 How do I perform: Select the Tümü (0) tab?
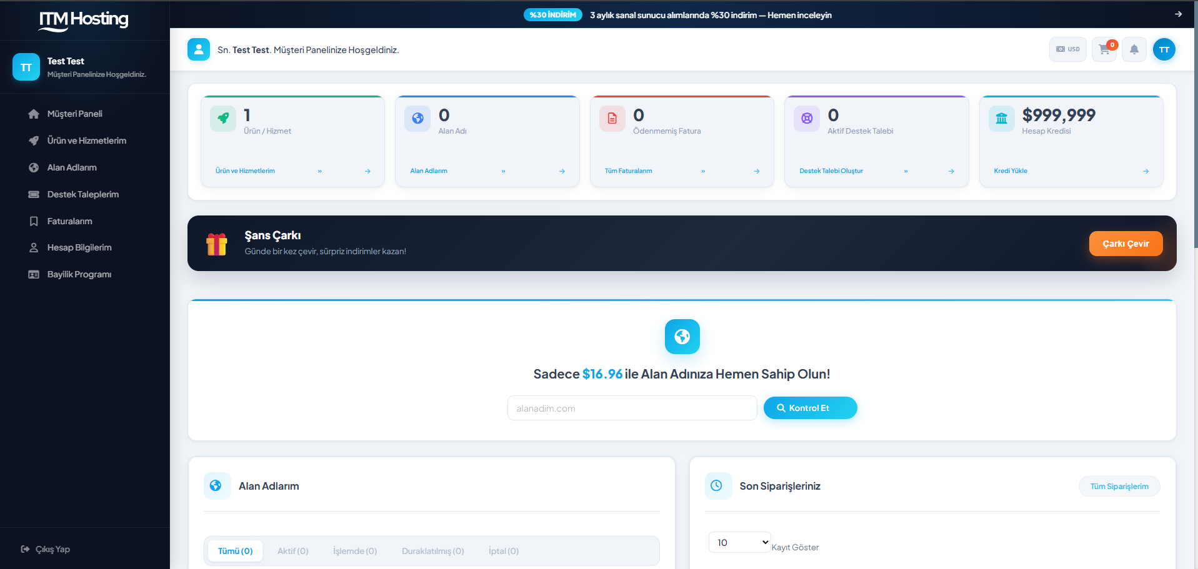coord(235,551)
